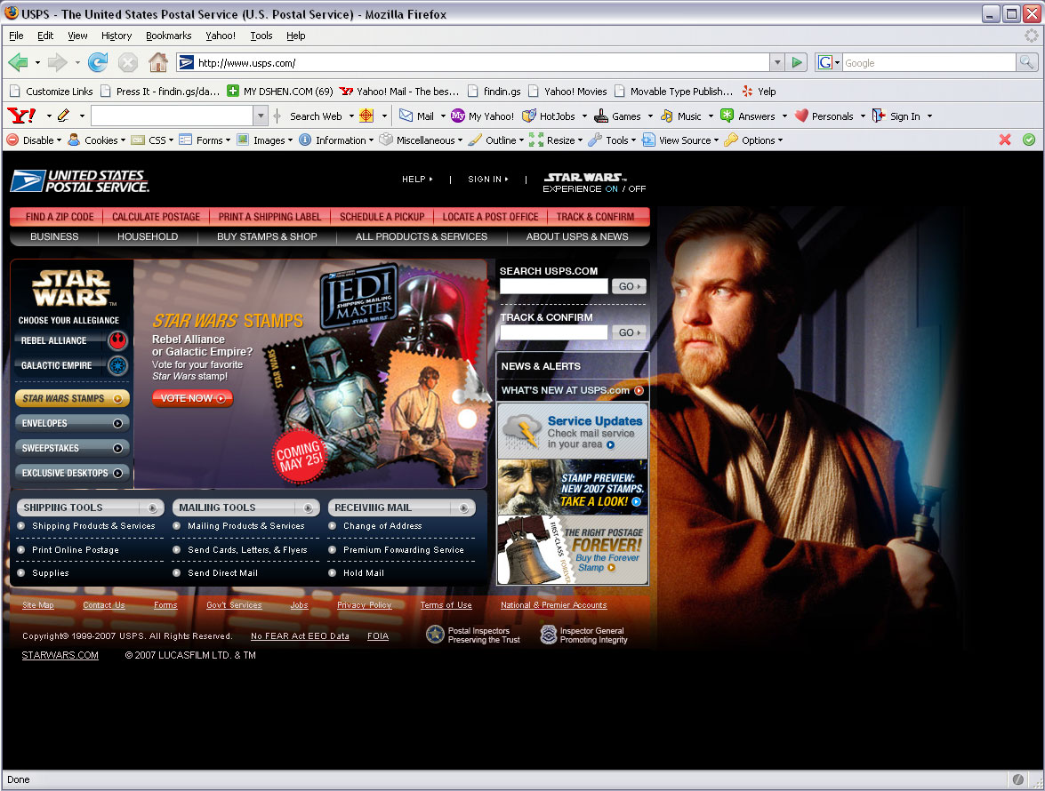Click USPS eagle logo
Screen dimensions: 1045x791
point(28,181)
